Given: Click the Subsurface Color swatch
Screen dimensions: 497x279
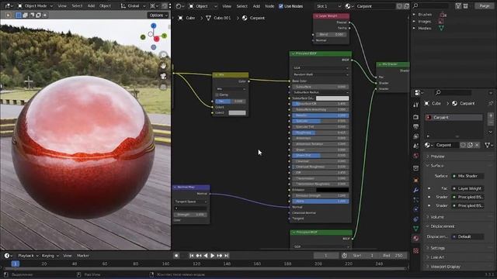Looking at the screenshot, I should pos(332,98).
